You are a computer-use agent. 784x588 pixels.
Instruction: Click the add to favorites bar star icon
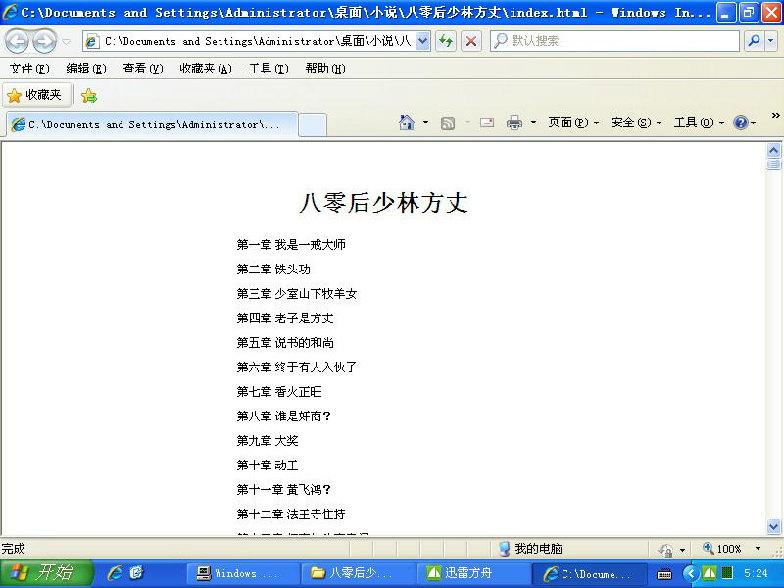pyautogui.click(x=89, y=95)
